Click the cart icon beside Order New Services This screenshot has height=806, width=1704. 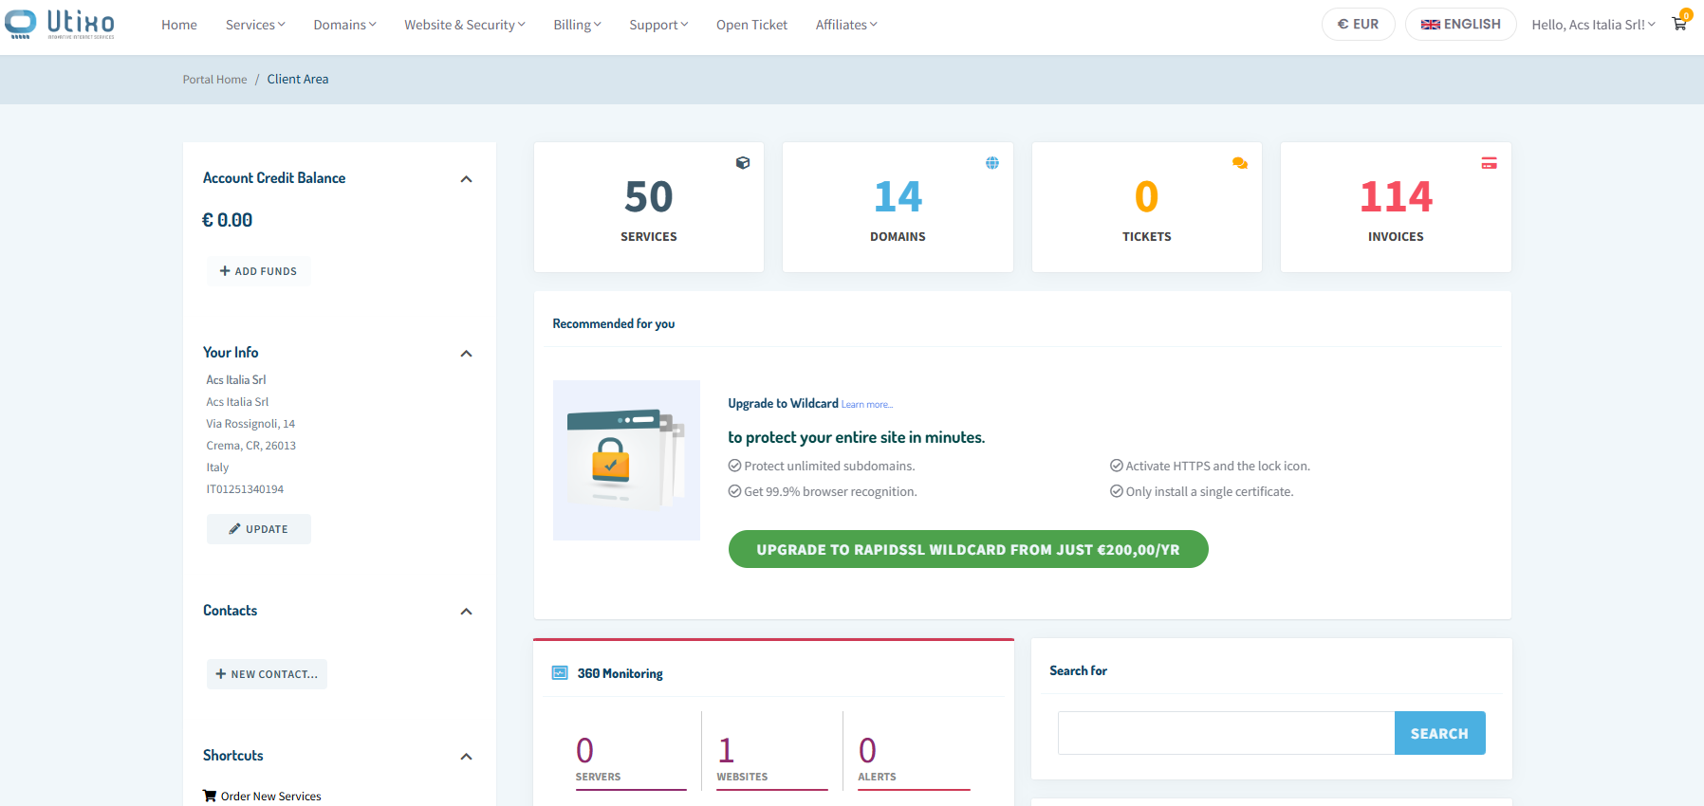tap(210, 796)
